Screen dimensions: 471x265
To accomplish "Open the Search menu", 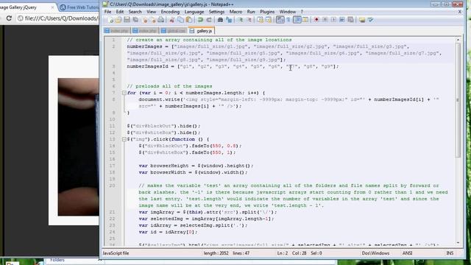I will click(135, 12).
